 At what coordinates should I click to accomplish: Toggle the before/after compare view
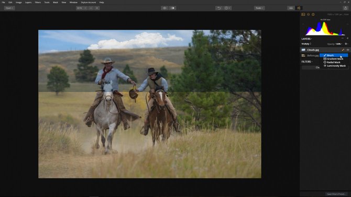pos(172,8)
